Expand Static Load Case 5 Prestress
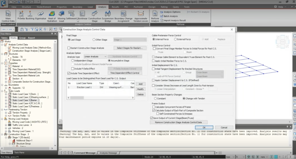 coord(6,106)
